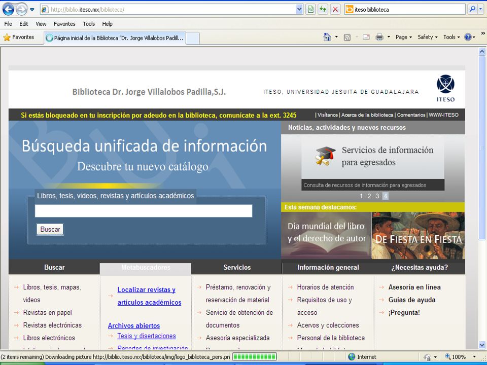Select the Página inicial de la Biblioteca tab
Image resolution: width=487 pixels, height=365 pixels.
pos(115,38)
